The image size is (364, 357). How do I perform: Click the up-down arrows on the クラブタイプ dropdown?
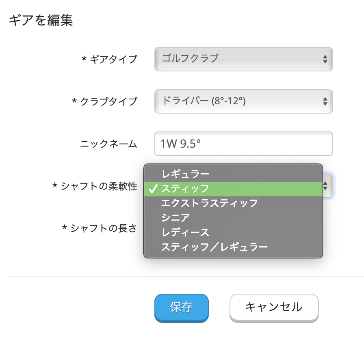pos(325,101)
